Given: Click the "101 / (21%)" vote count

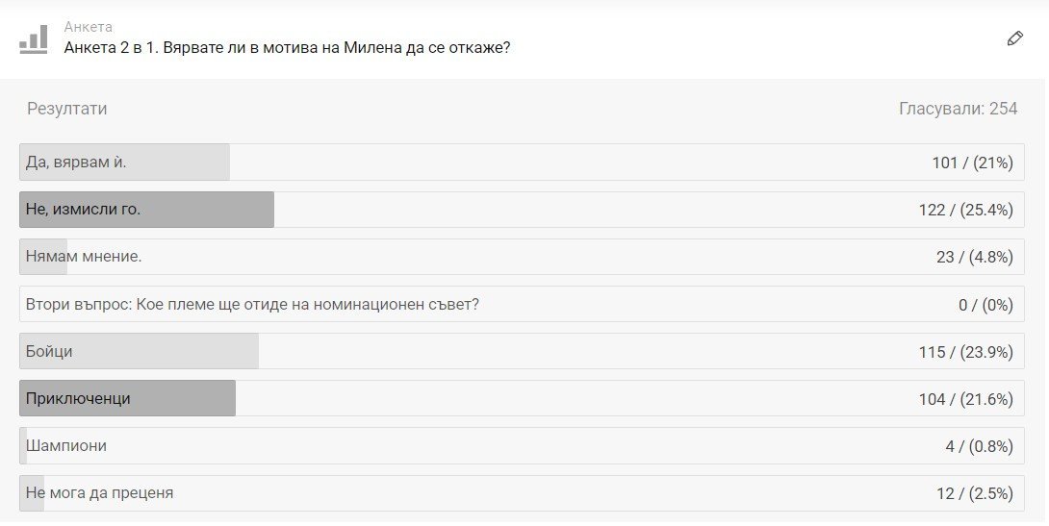Looking at the screenshot, I should click(x=972, y=163).
